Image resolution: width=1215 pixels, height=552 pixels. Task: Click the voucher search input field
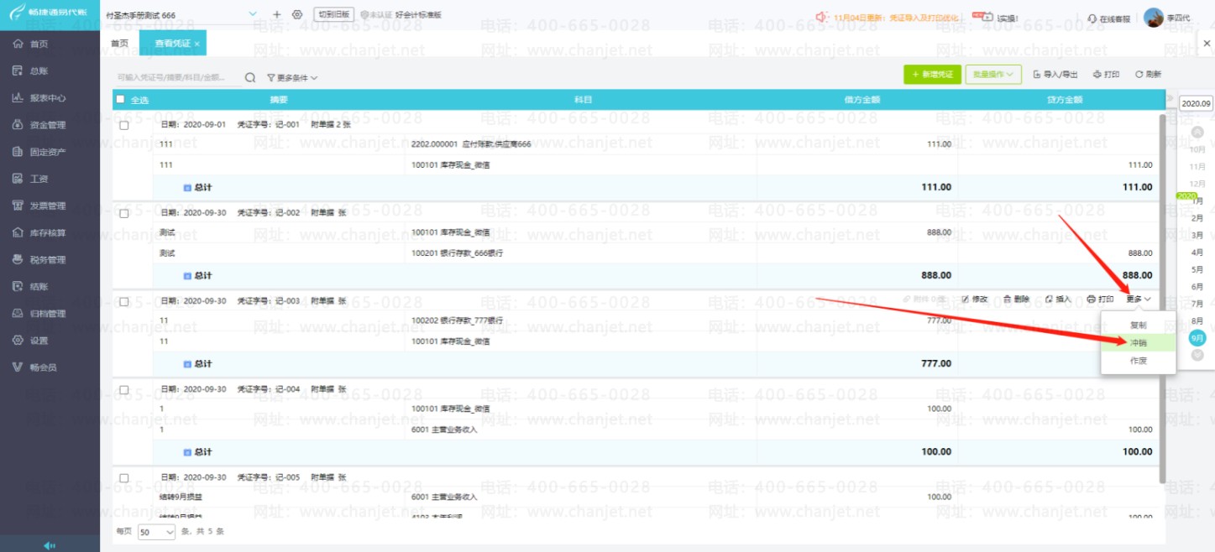click(177, 78)
